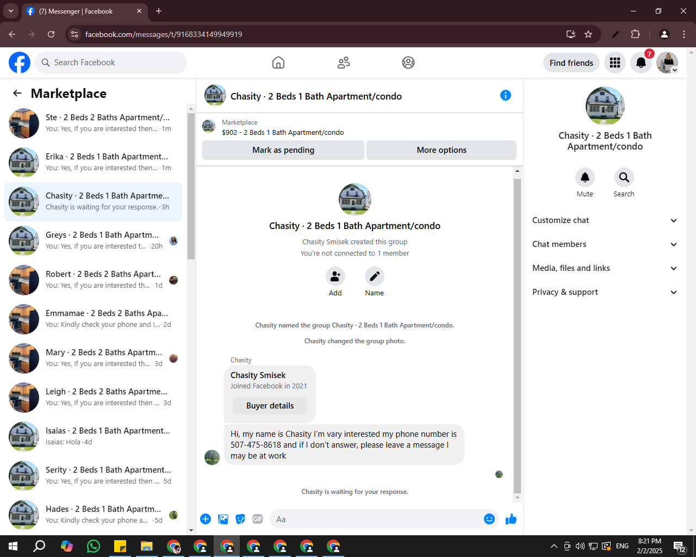Open Buyer details for Chasity Smisek

[270, 406]
